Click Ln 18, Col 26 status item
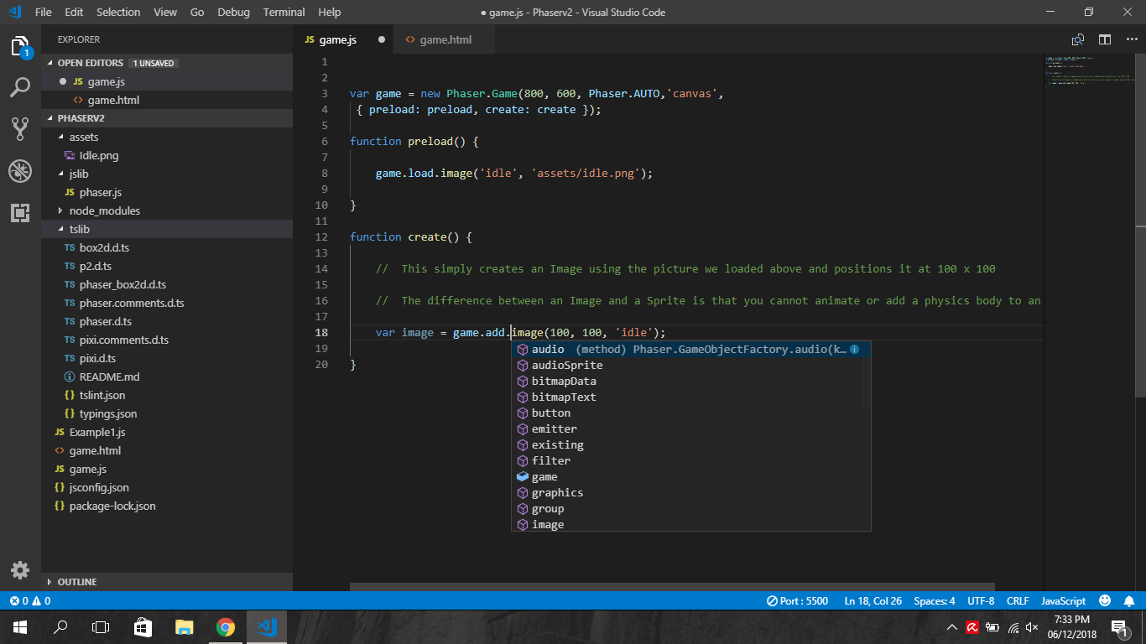Image resolution: width=1146 pixels, height=644 pixels. point(873,601)
